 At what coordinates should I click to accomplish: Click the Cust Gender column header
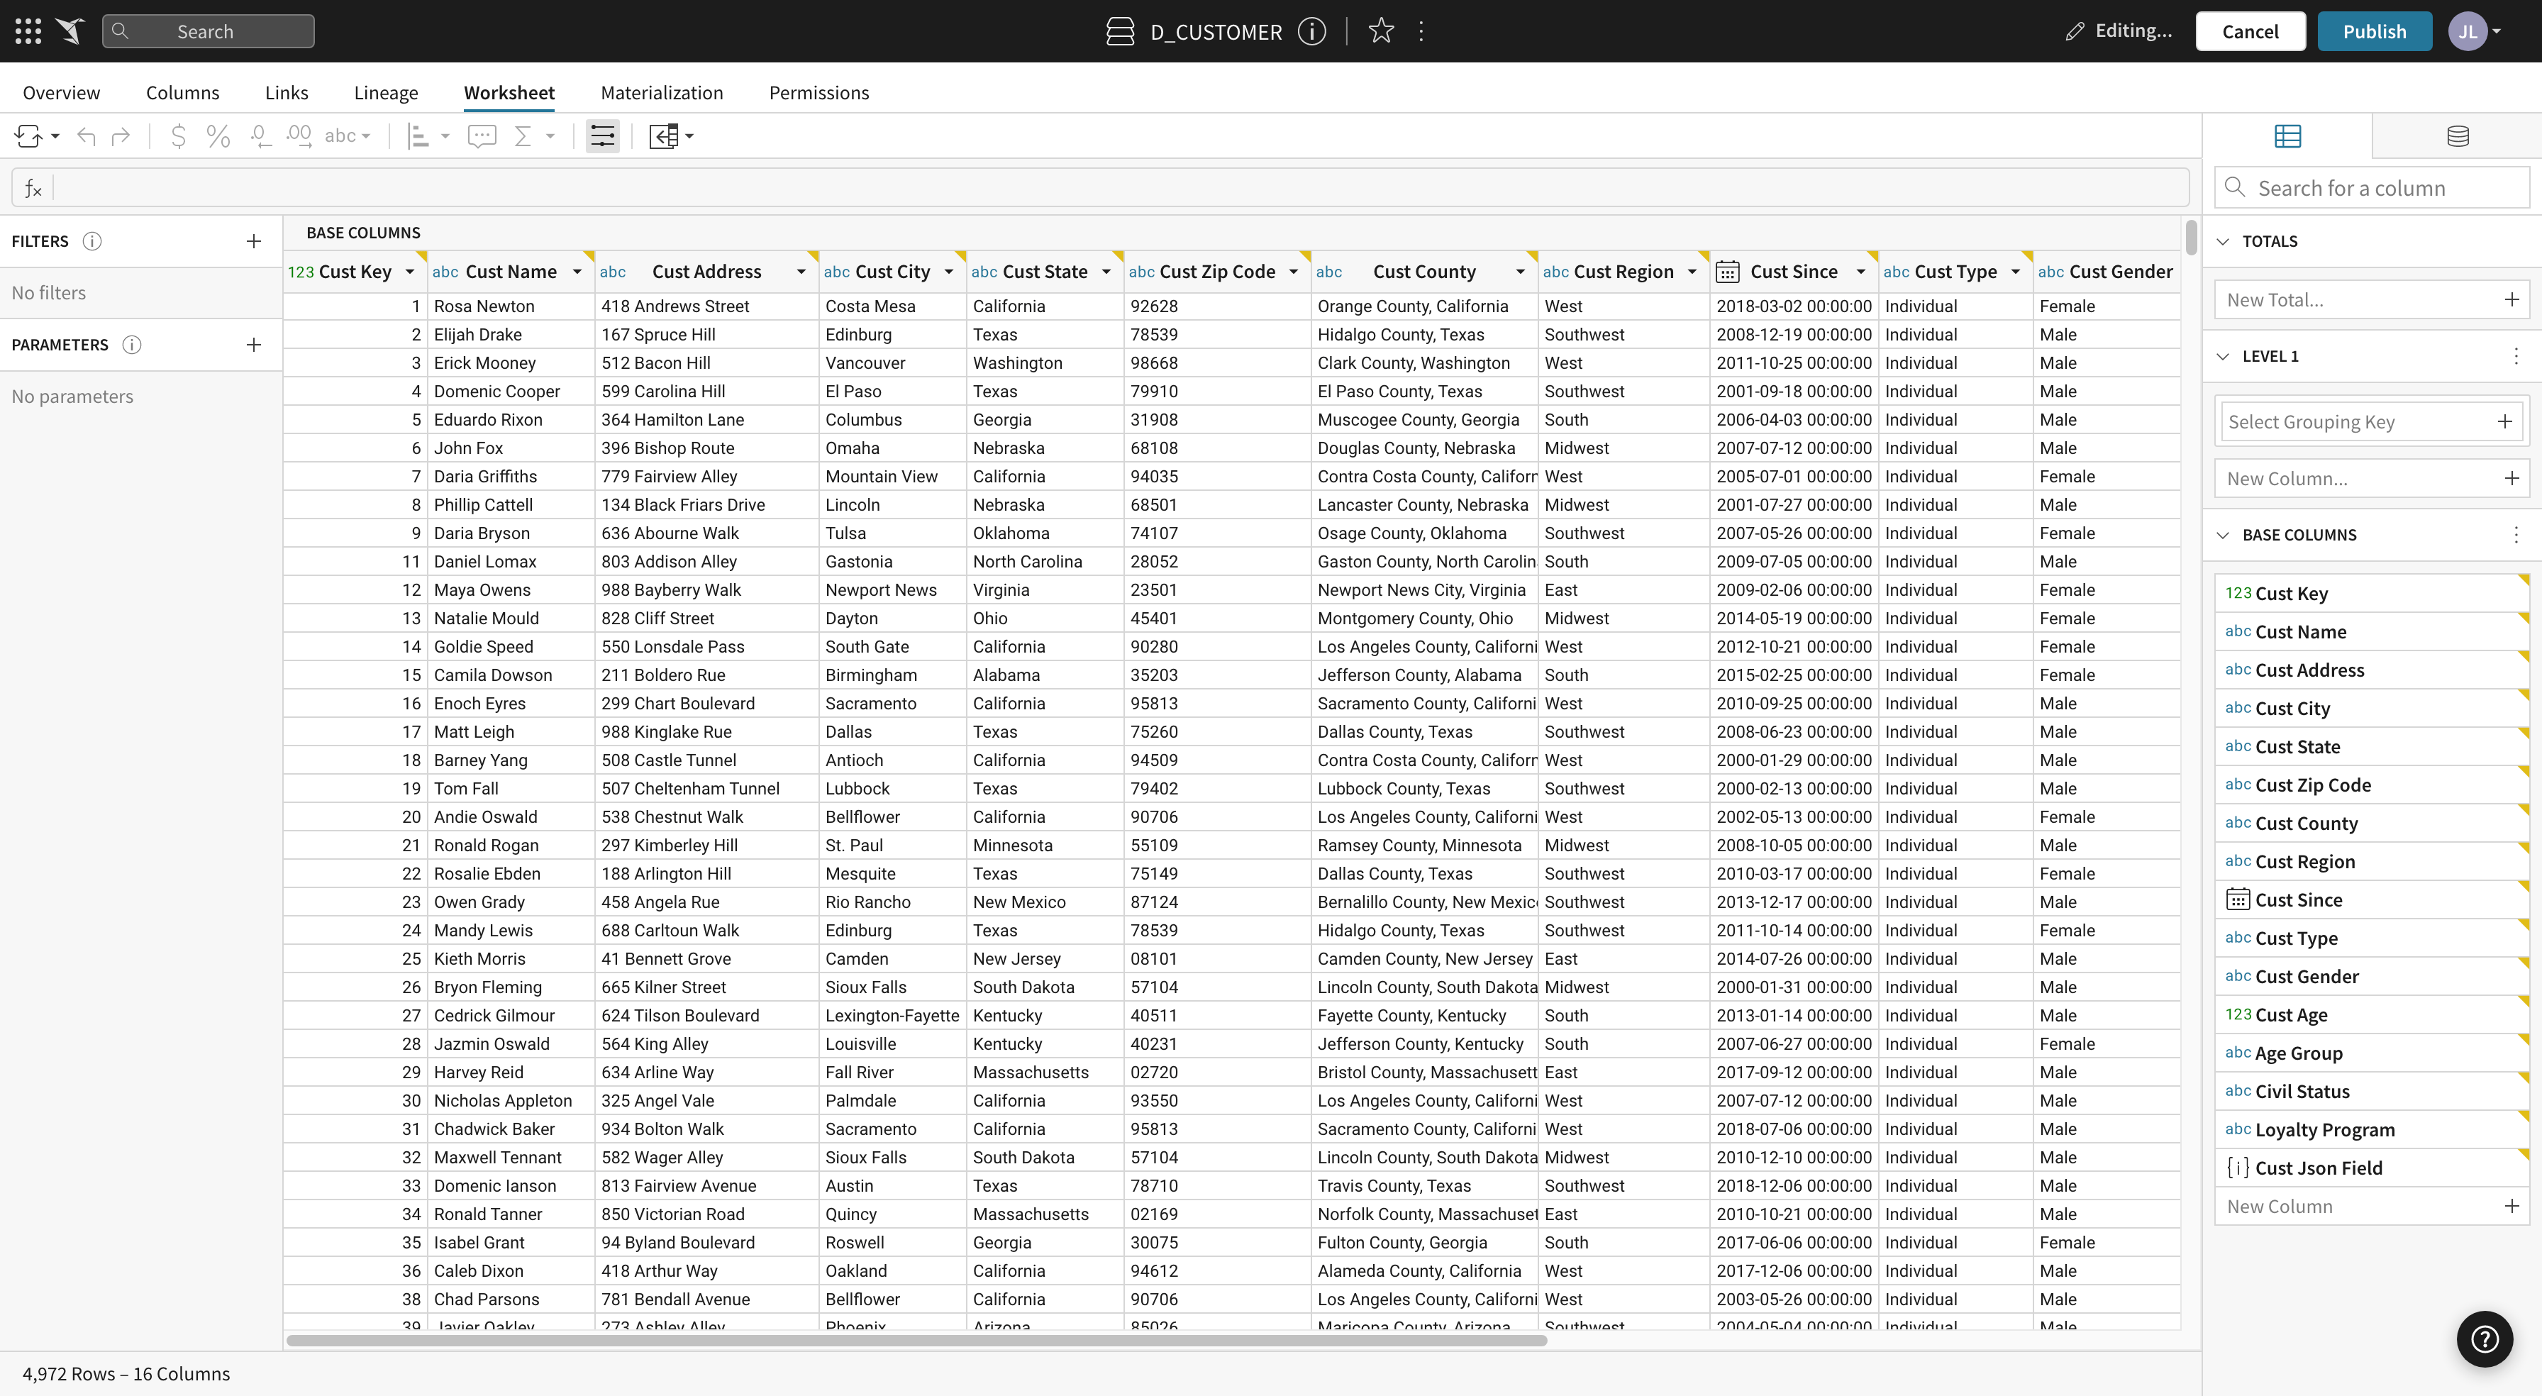[2106, 272]
